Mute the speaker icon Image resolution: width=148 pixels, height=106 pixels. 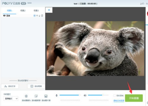(x=85, y=95)
